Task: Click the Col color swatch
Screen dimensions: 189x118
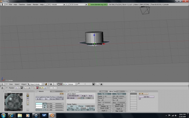Action: click(x=39, y=104)
